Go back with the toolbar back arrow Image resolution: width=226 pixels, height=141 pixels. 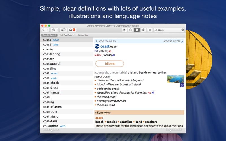[43, 30]
